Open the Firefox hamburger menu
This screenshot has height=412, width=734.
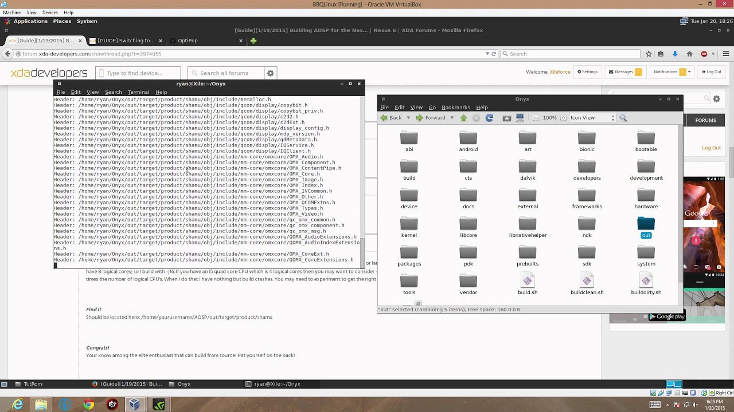[x=726, y=54]
